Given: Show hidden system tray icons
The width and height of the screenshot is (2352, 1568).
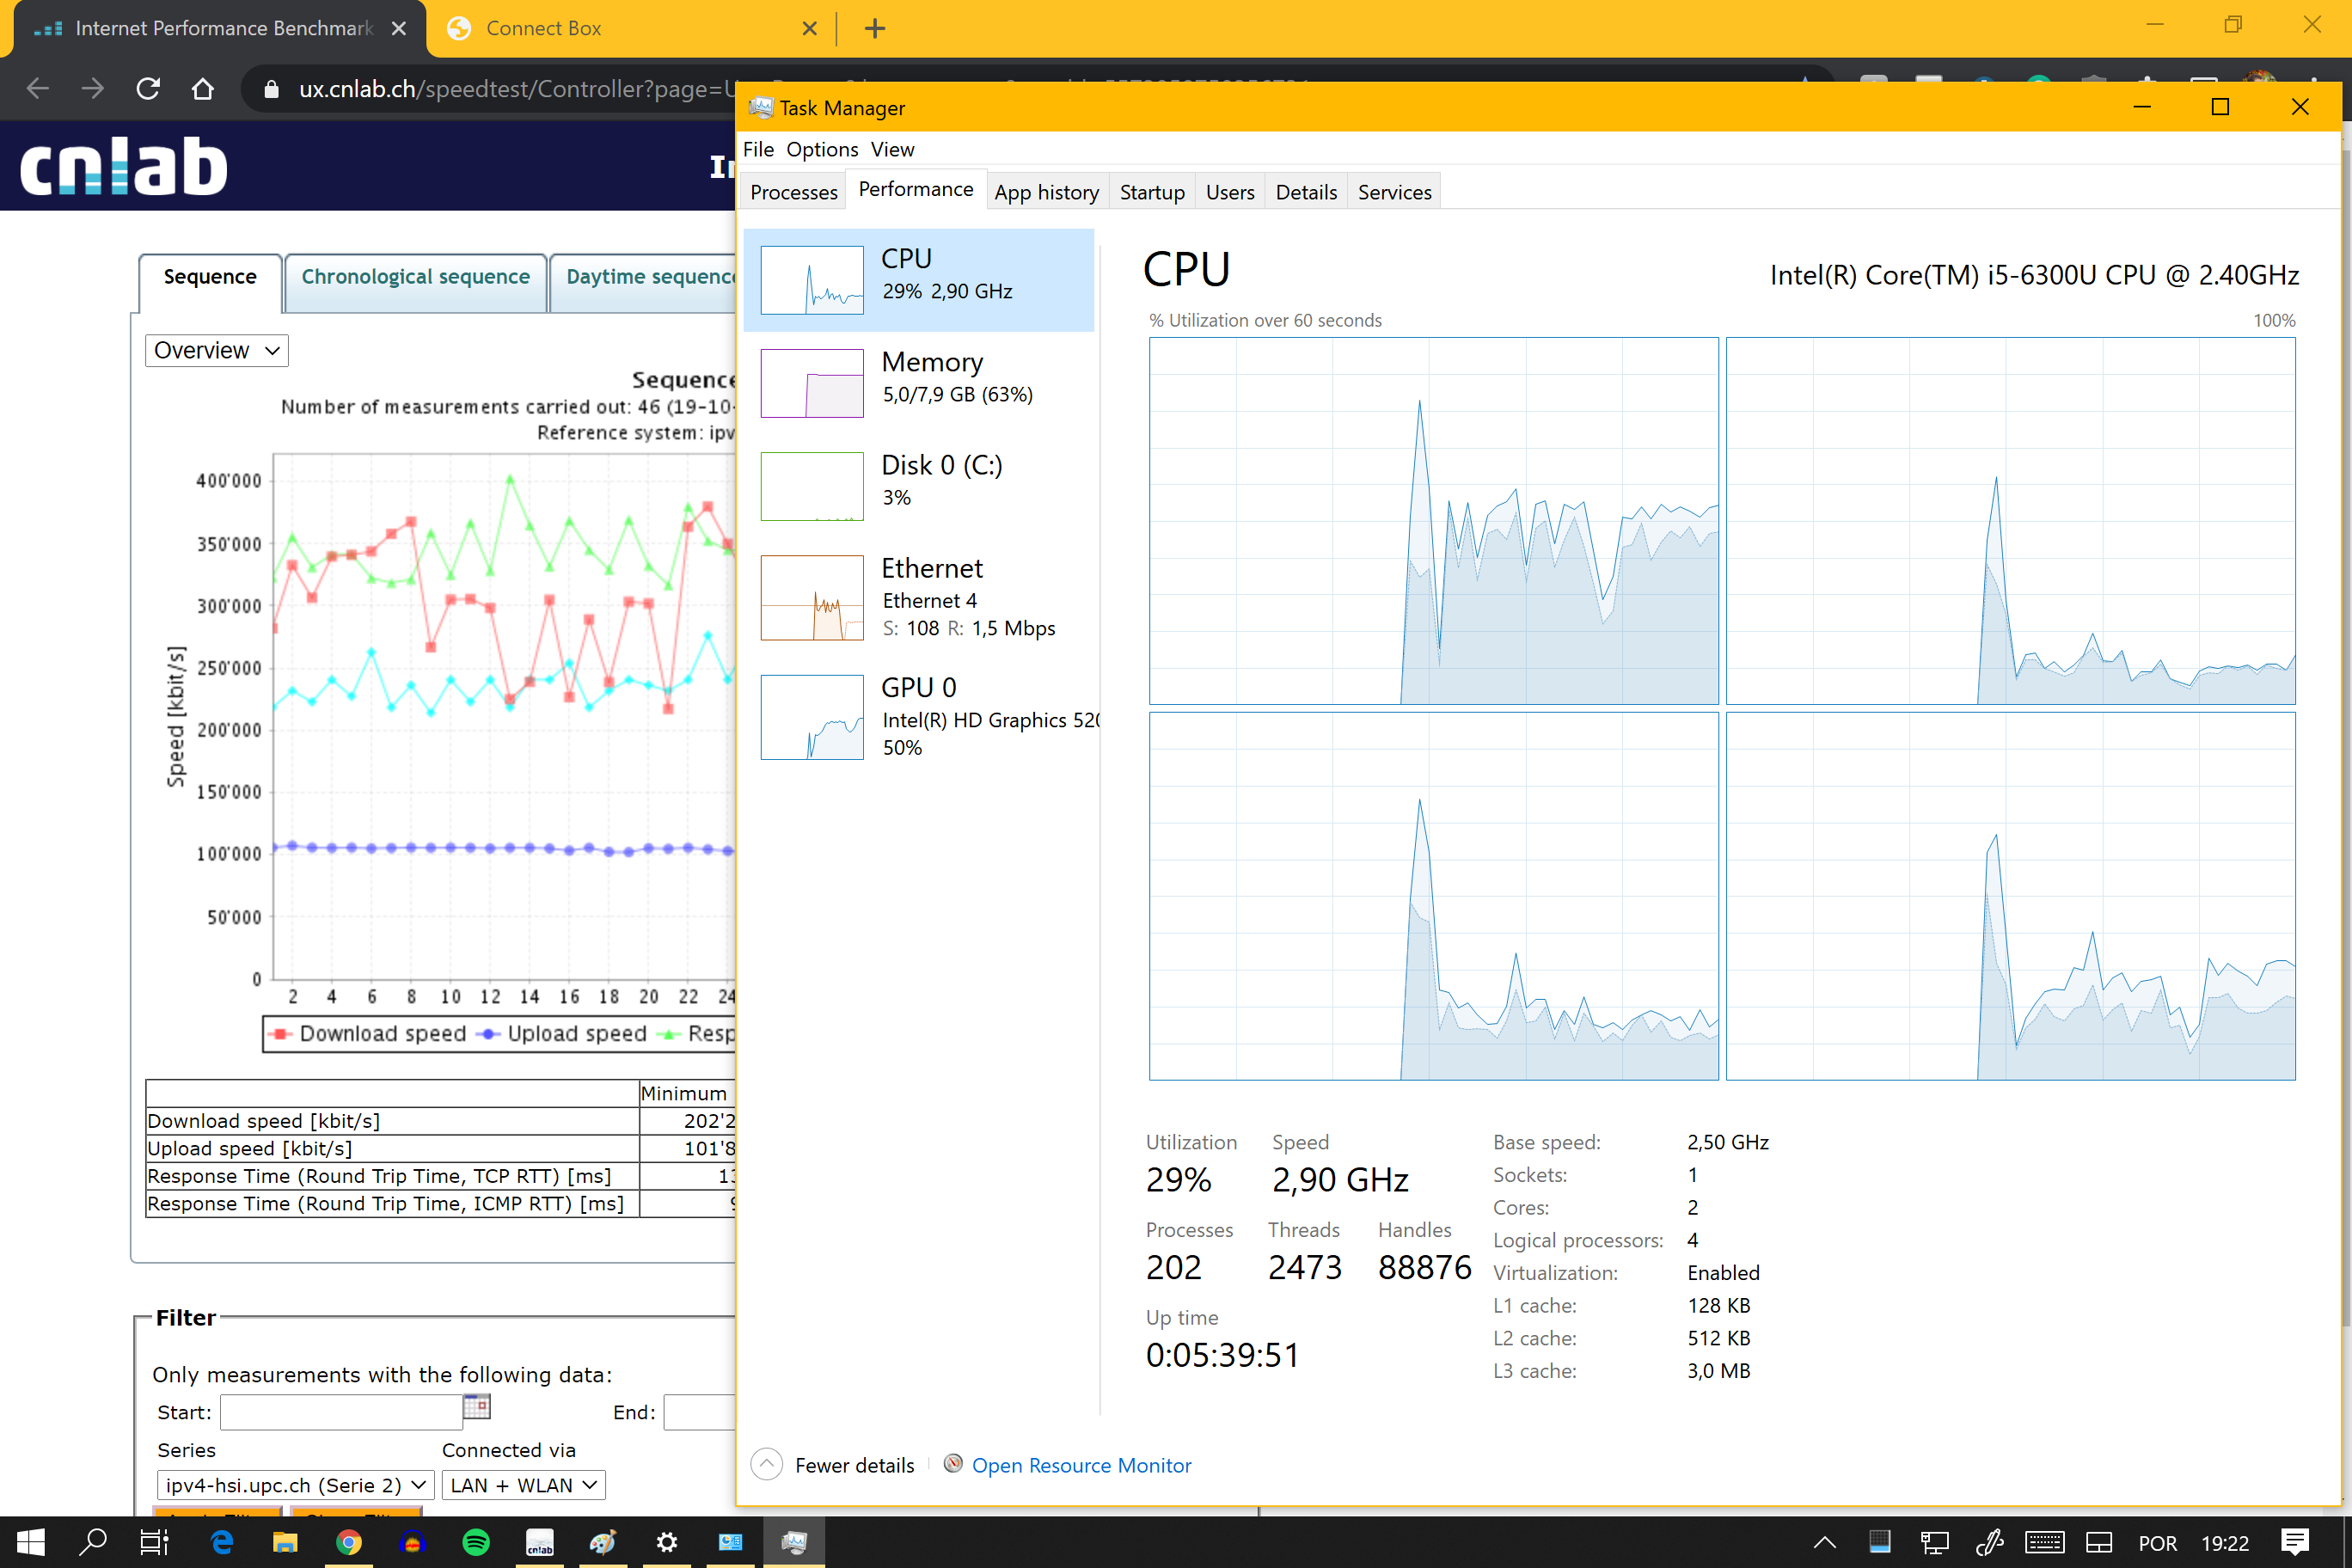Looking at the screenshot, I should pos(1824,1541).
